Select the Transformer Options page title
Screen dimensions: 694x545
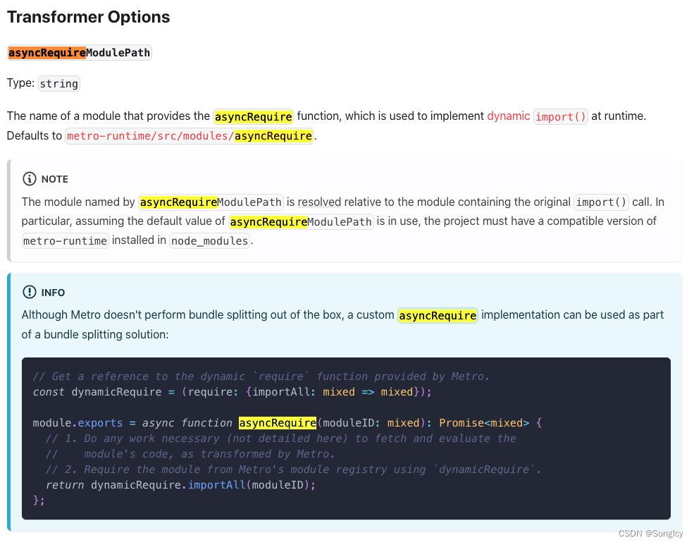(x=88, y=17)
